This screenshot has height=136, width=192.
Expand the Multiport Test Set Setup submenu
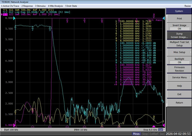coord(179,44)
